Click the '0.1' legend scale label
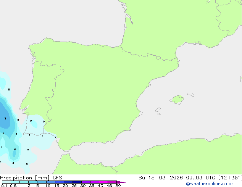The height and width of the screenshot is (187, 242). pyautogui.click(x=4, y=185)
